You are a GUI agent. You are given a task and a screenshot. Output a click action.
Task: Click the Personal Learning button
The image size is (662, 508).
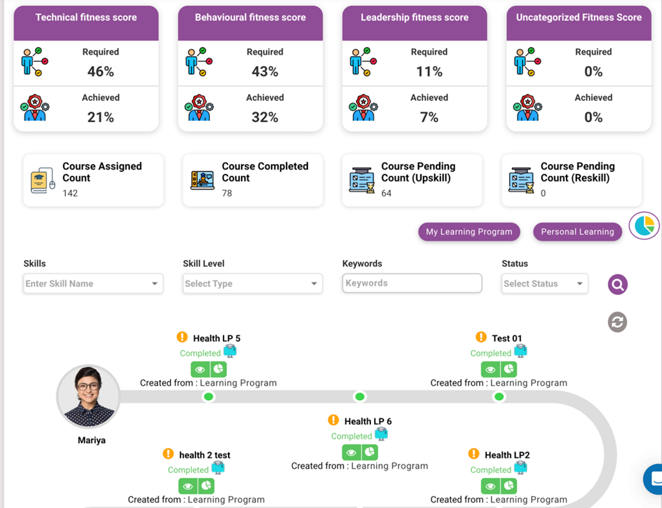point(578,232)
